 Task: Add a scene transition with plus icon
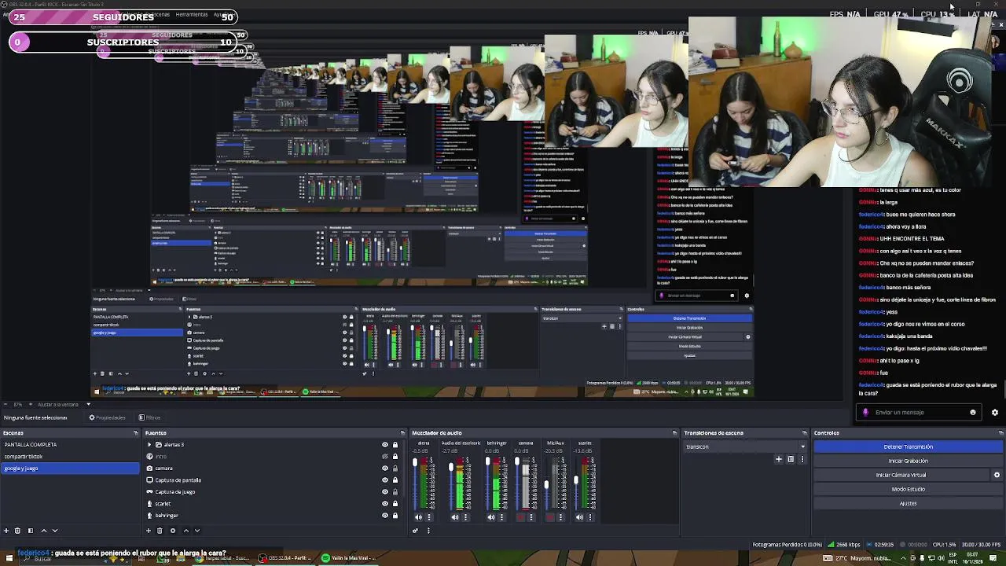779,459
